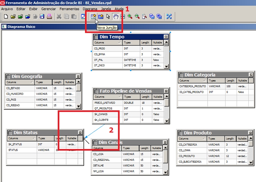Viewport: 256px width, 182px height.
Task: Click scroll down arrow in Dim Tempo
Action: (x=166, y=66)
